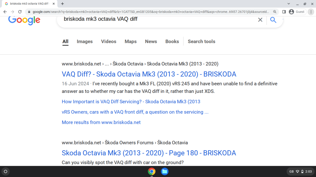
Task: Click More results from www.briskoda.net
Action: 101,122
